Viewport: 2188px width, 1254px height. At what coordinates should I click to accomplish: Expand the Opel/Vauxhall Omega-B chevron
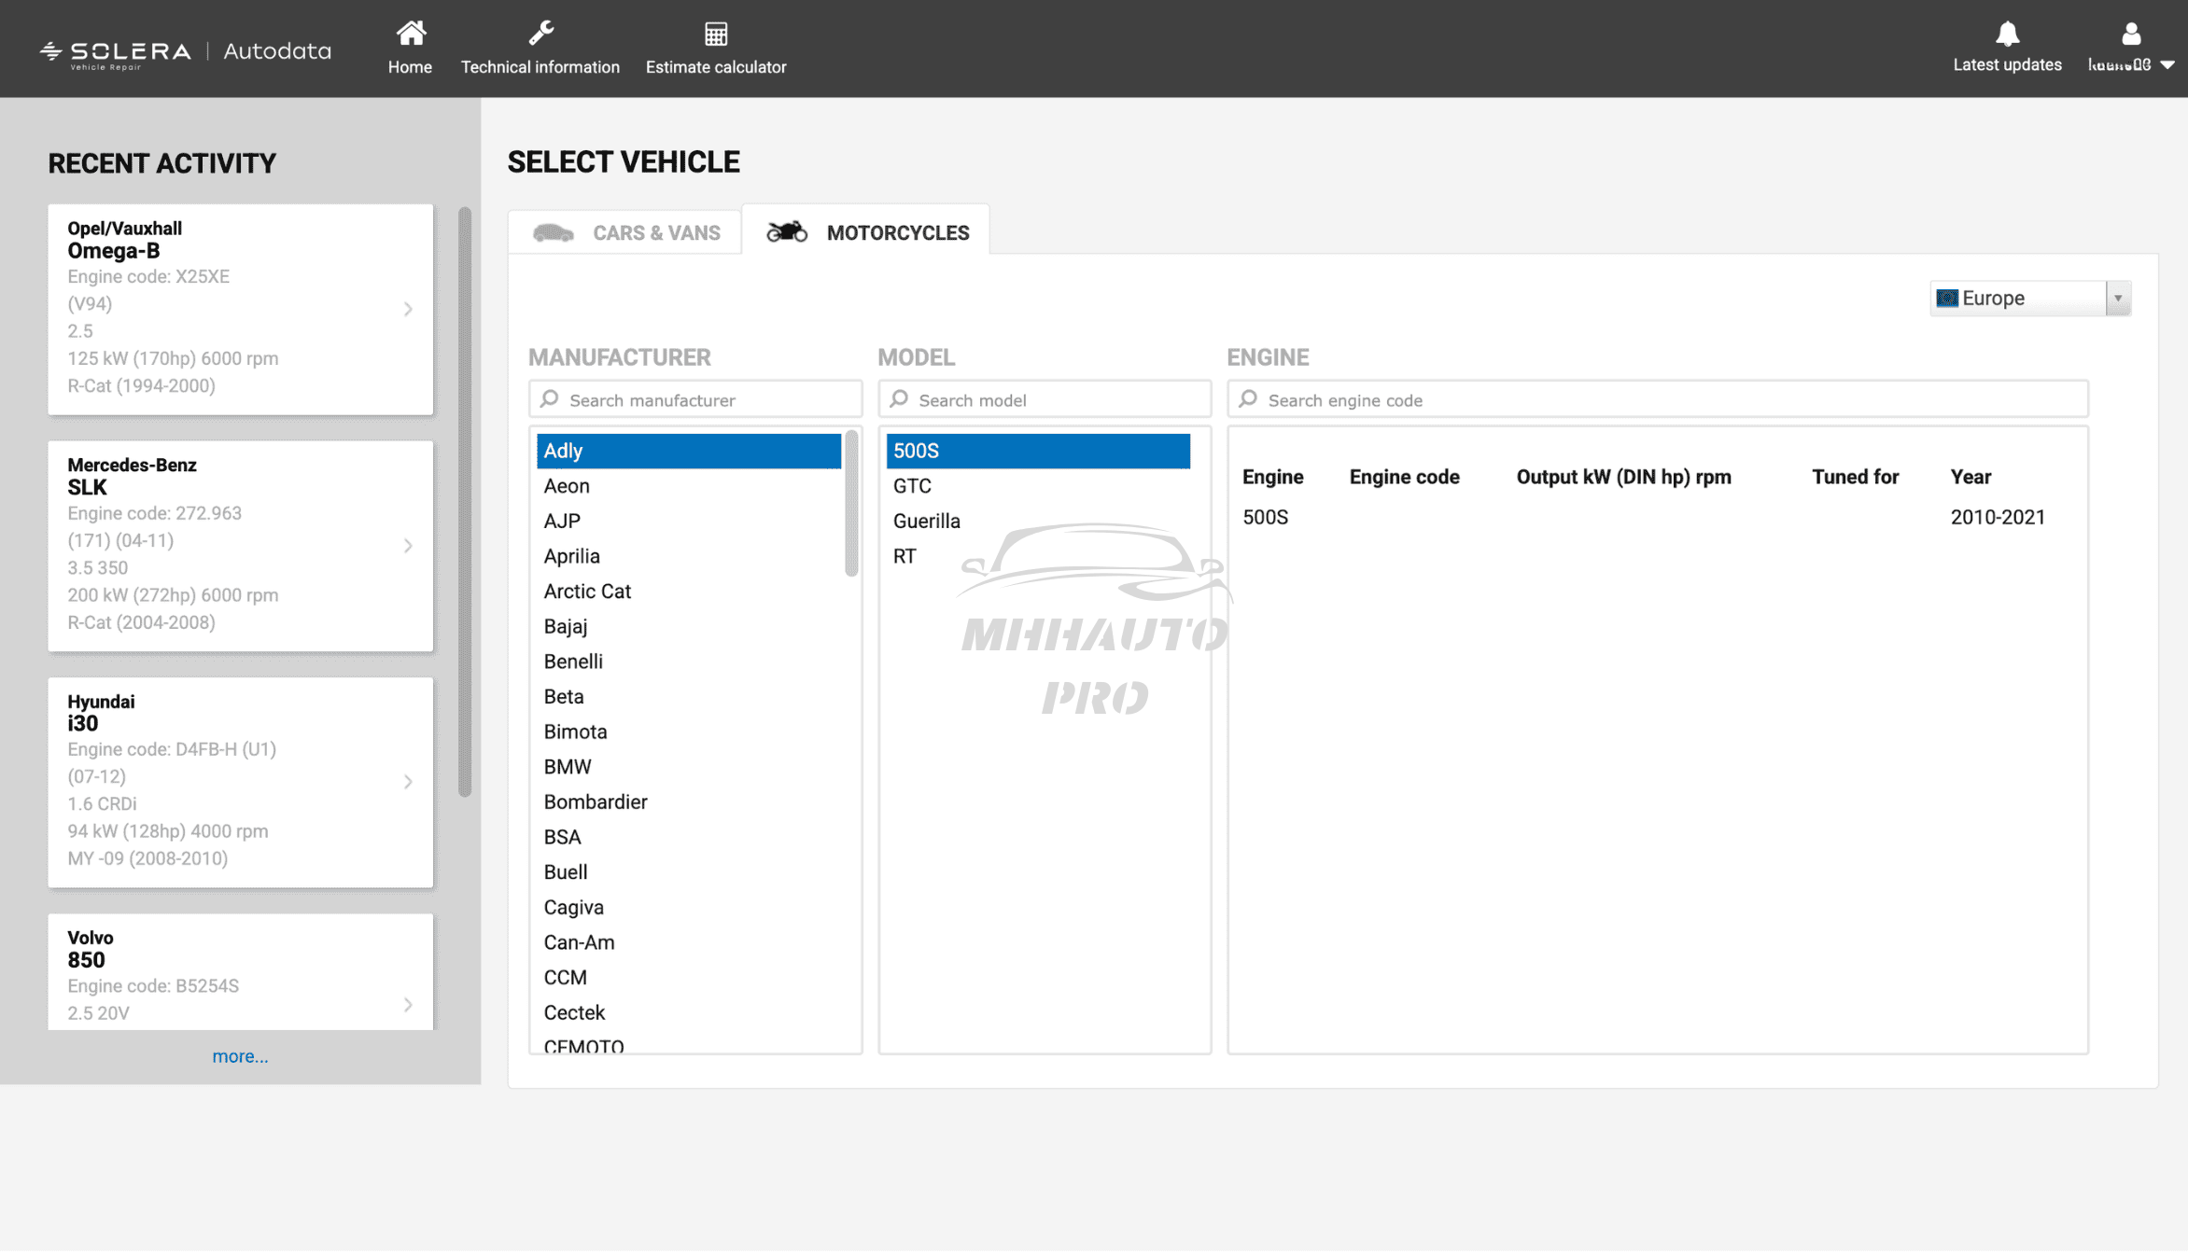click(x=408, y=309)
